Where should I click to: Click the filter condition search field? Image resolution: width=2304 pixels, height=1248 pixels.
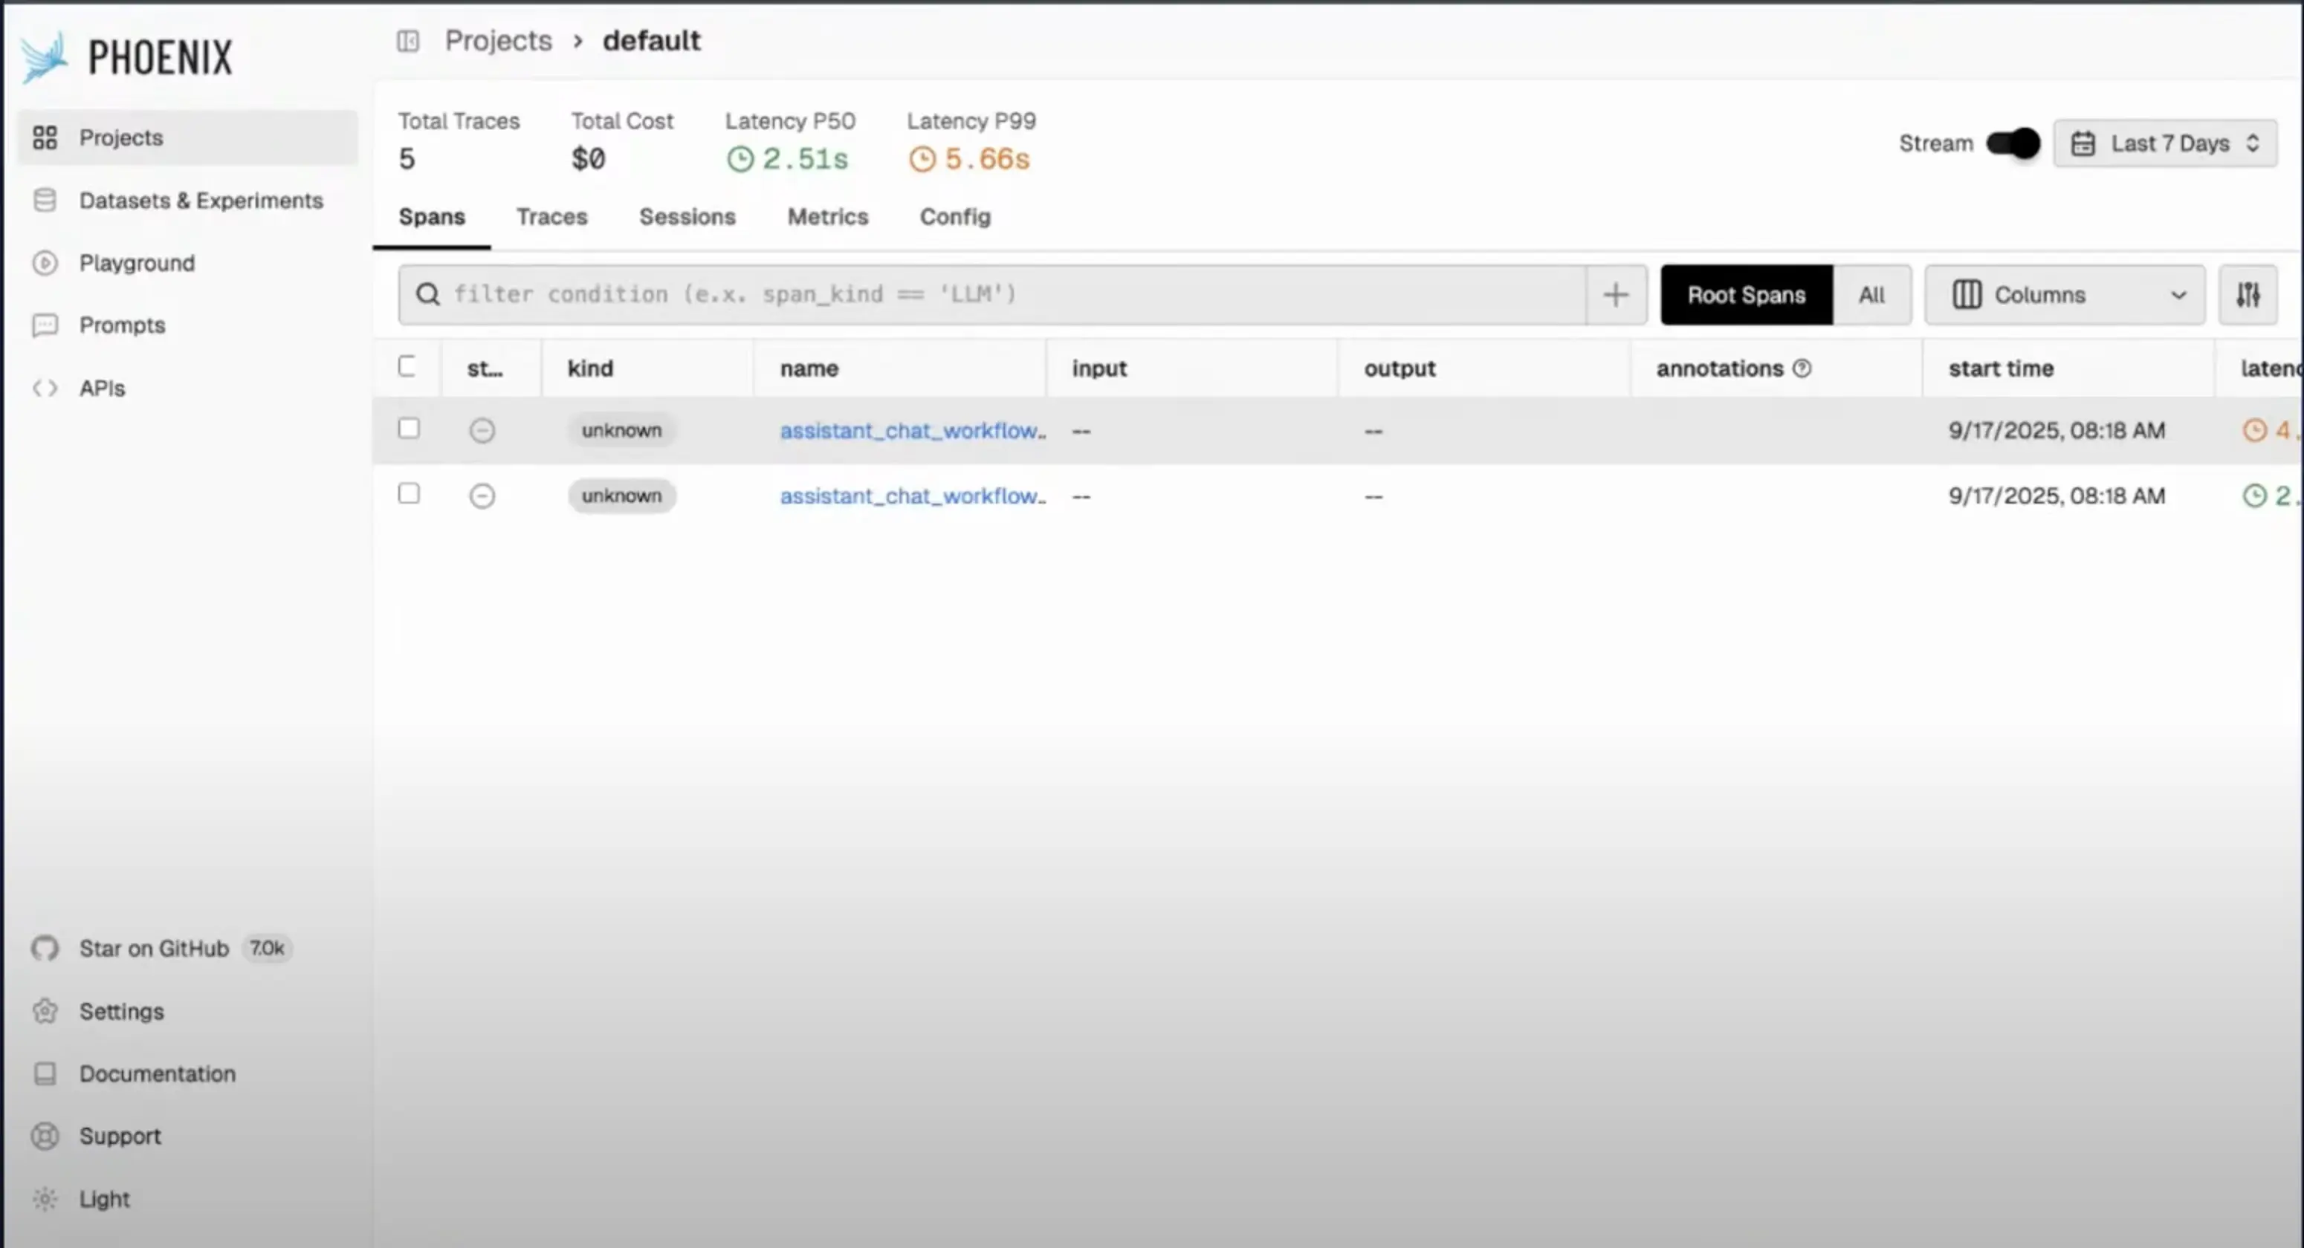click(x=993, y=295)
